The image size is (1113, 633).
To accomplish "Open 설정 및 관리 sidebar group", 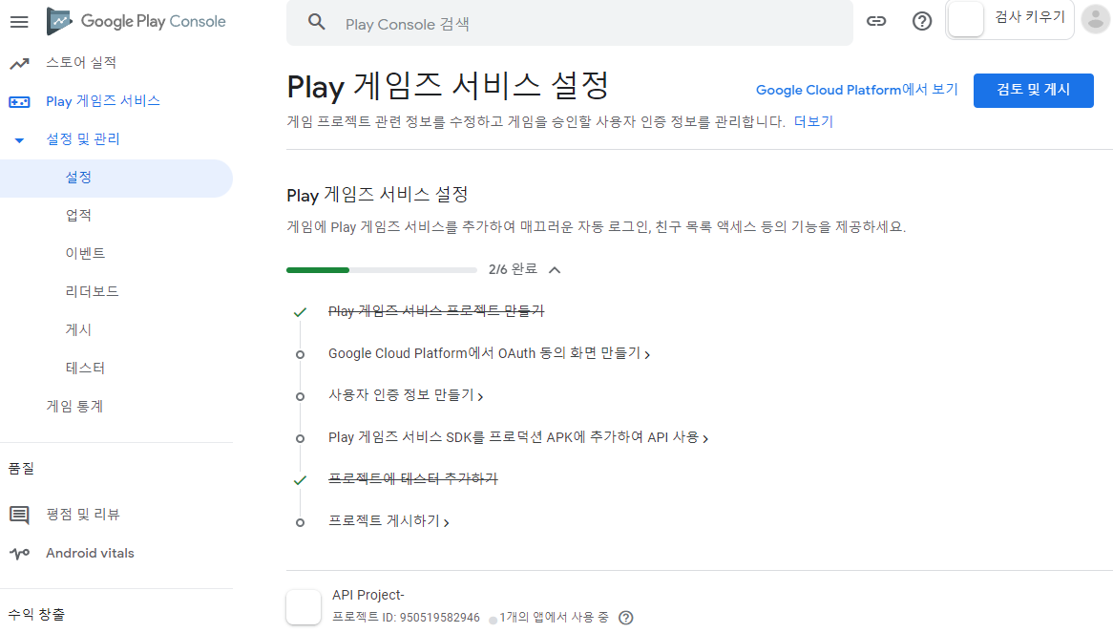I will point(83,139).
